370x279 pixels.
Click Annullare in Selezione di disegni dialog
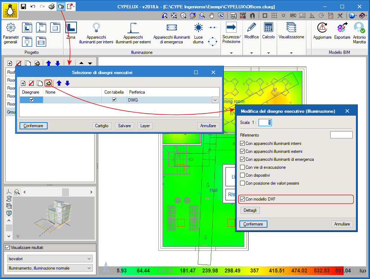(208, 126)
